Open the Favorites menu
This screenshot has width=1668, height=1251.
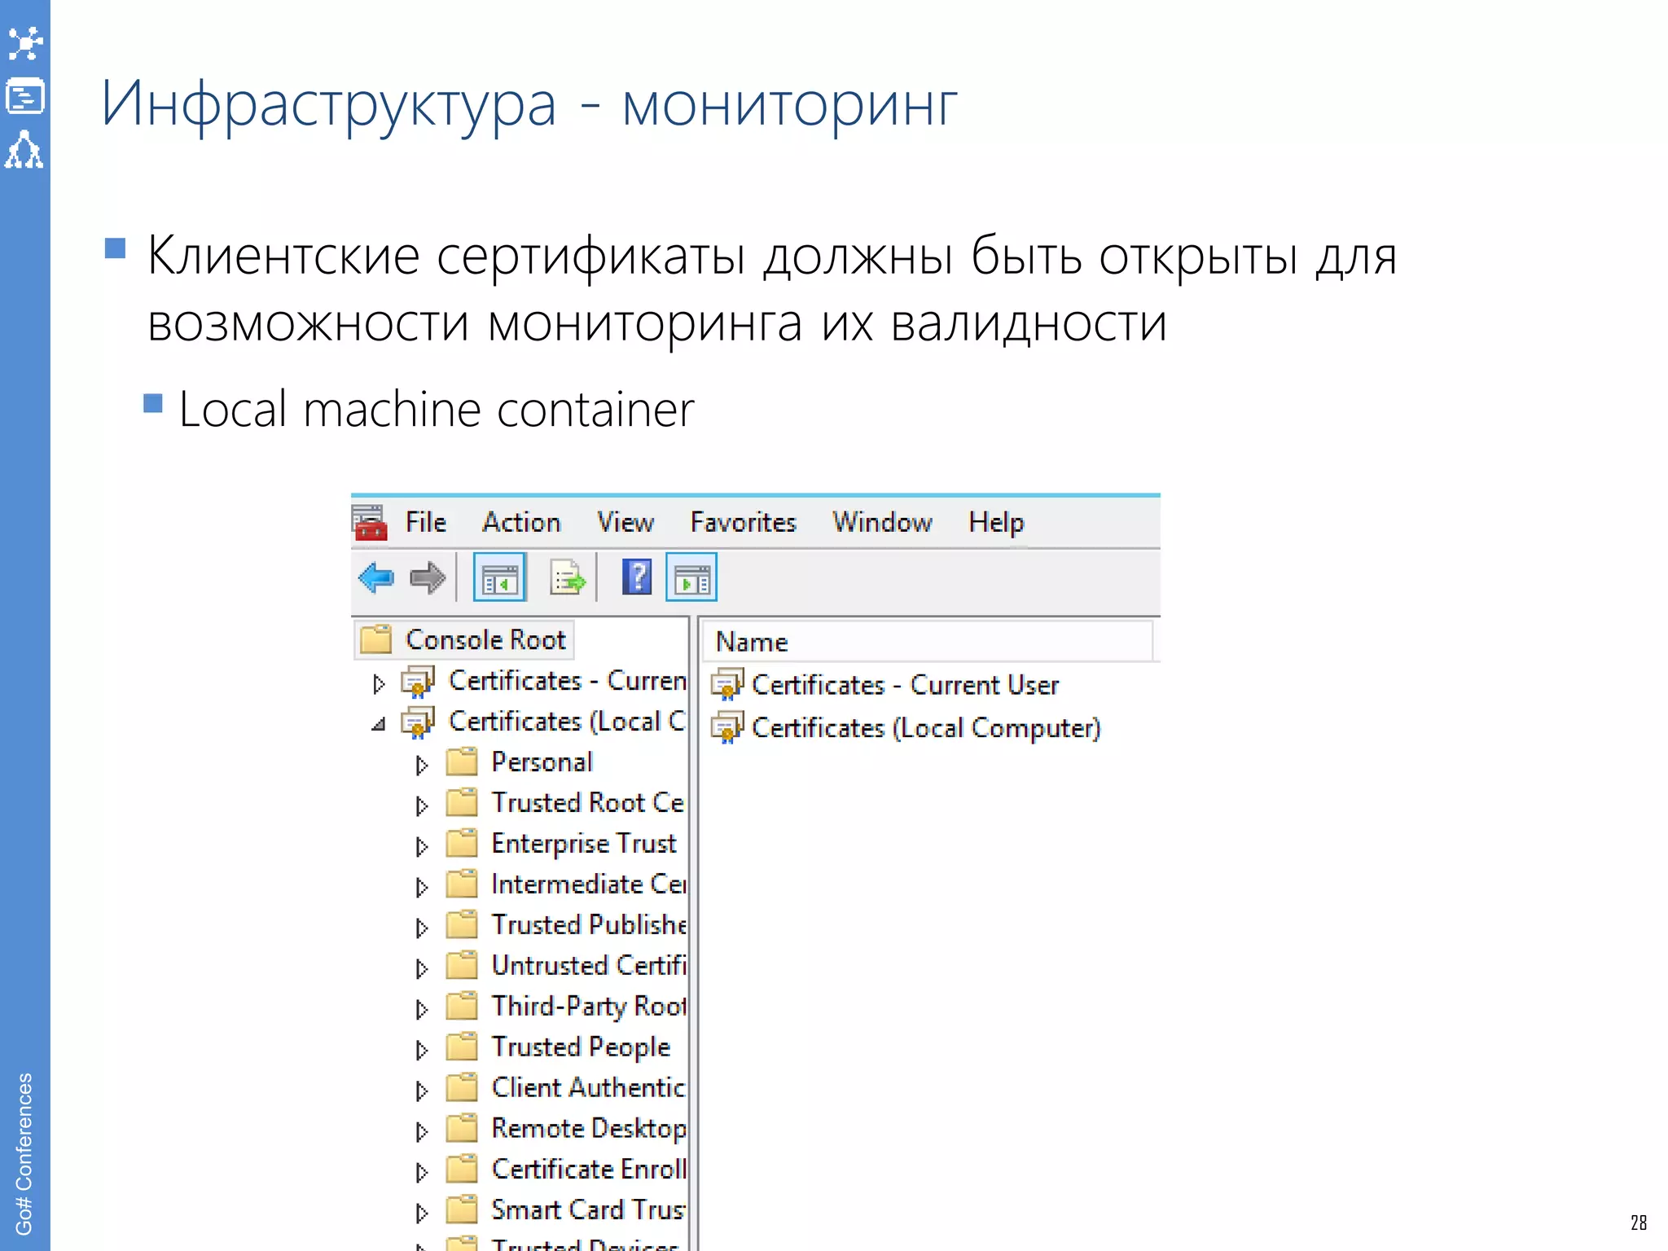[x=743, y=522]
